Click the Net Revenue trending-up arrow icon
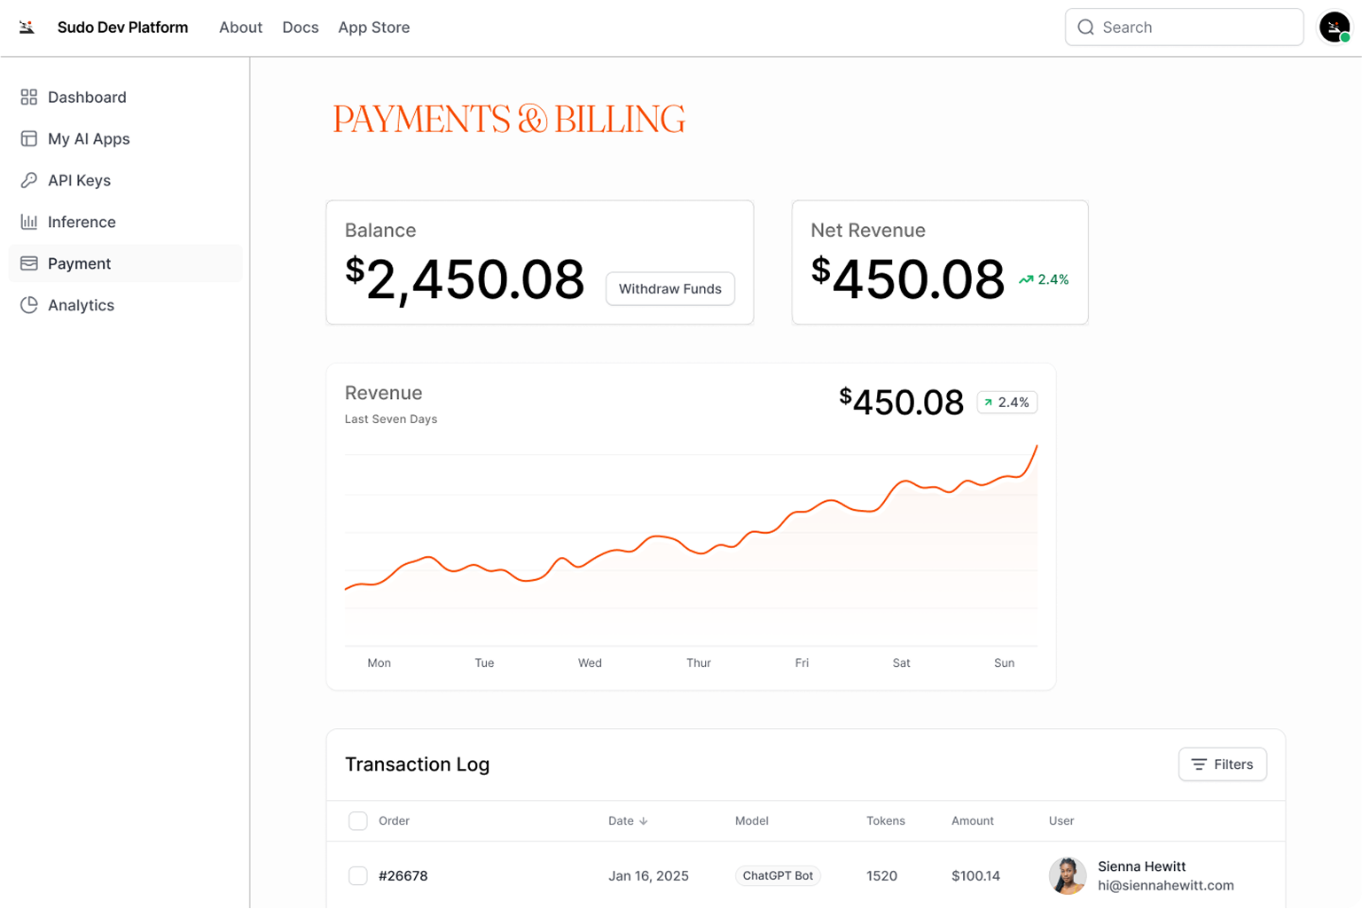Image resolution: width=1362 pixels, height=909 pixels. (1026, 279)
